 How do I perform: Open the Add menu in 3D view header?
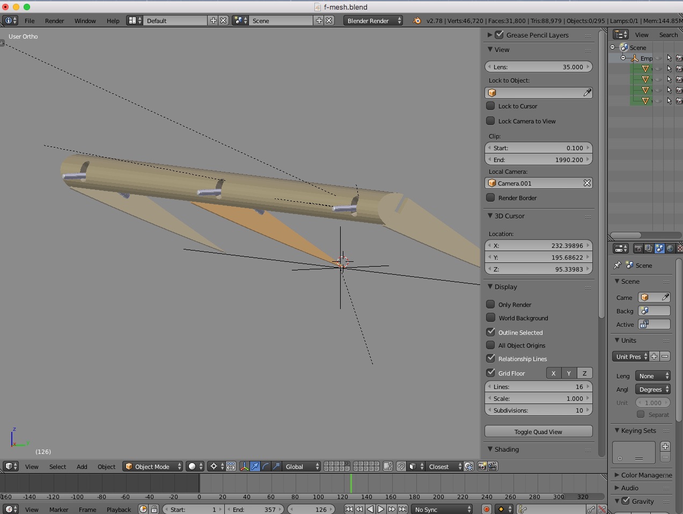[x=82, y=467]
